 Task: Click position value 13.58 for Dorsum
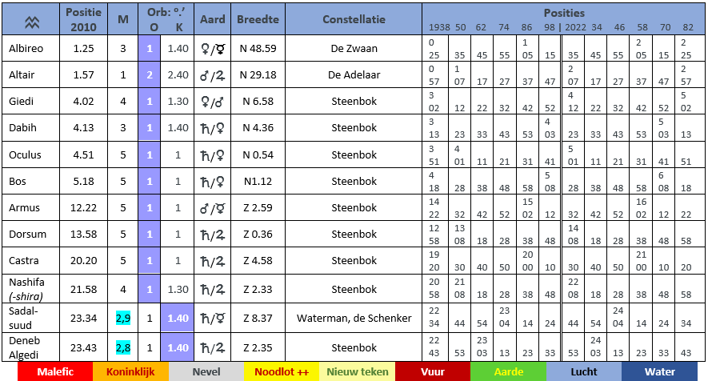(83, 235)
